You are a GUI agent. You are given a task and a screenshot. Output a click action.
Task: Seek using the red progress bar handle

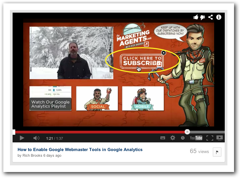pos(187,132)
